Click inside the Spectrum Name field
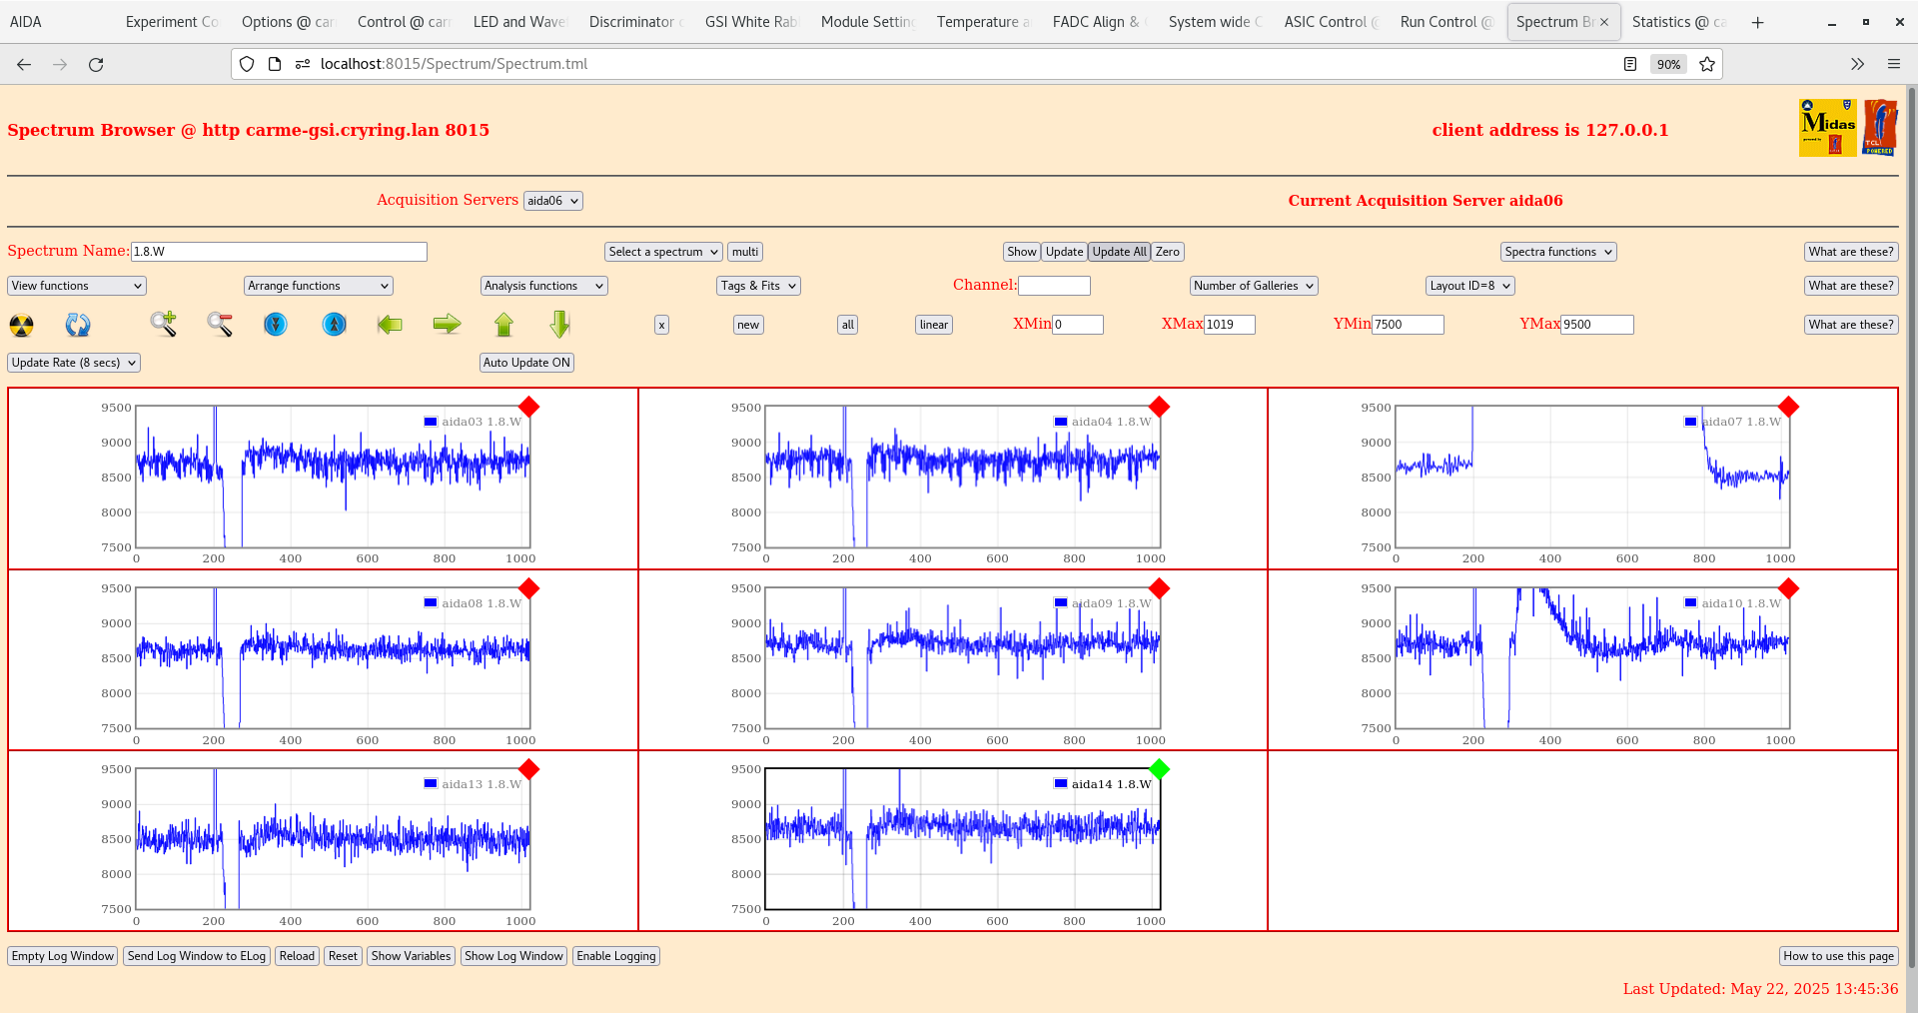The height and width of the screenshot is (1013, 1918). 280,251
